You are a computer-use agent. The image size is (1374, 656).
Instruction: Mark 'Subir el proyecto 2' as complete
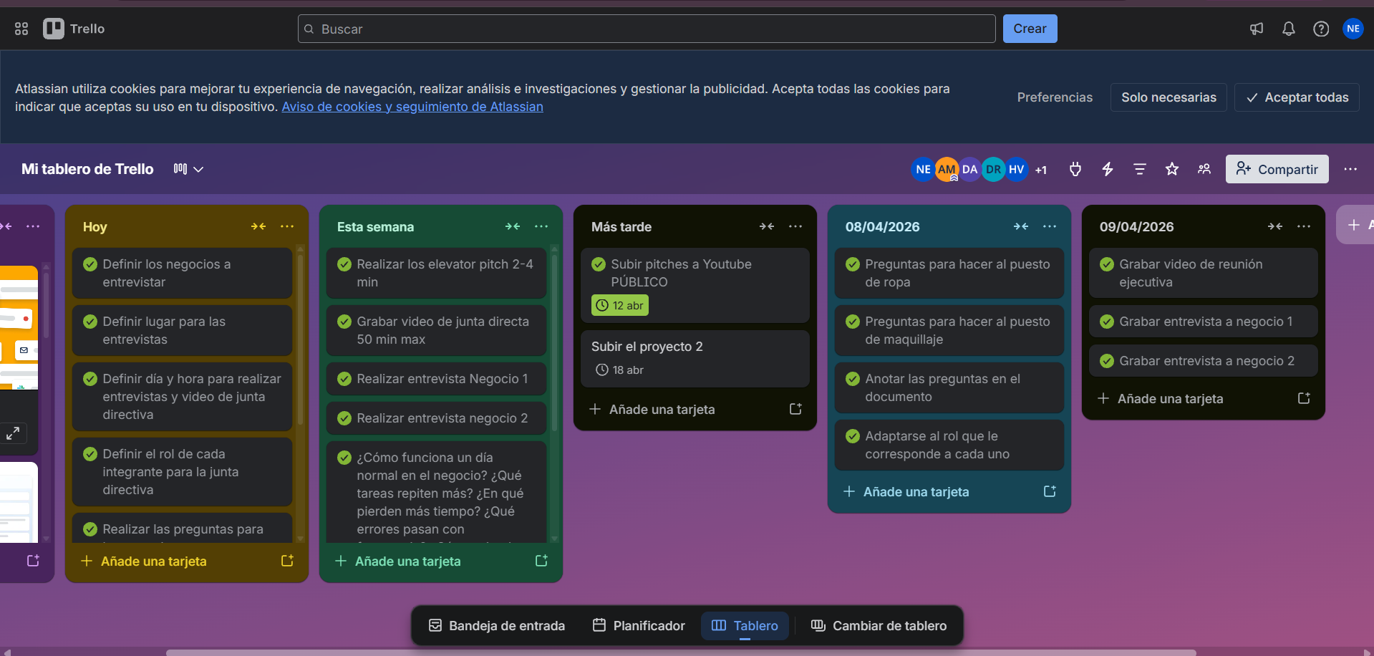(x=600, y=346)
